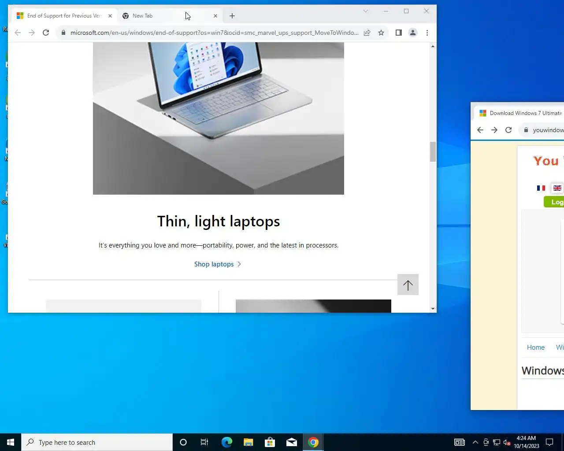Click the taskbar search box
The height and width of the screenshot is (451, 564).
tap(97, 442)
